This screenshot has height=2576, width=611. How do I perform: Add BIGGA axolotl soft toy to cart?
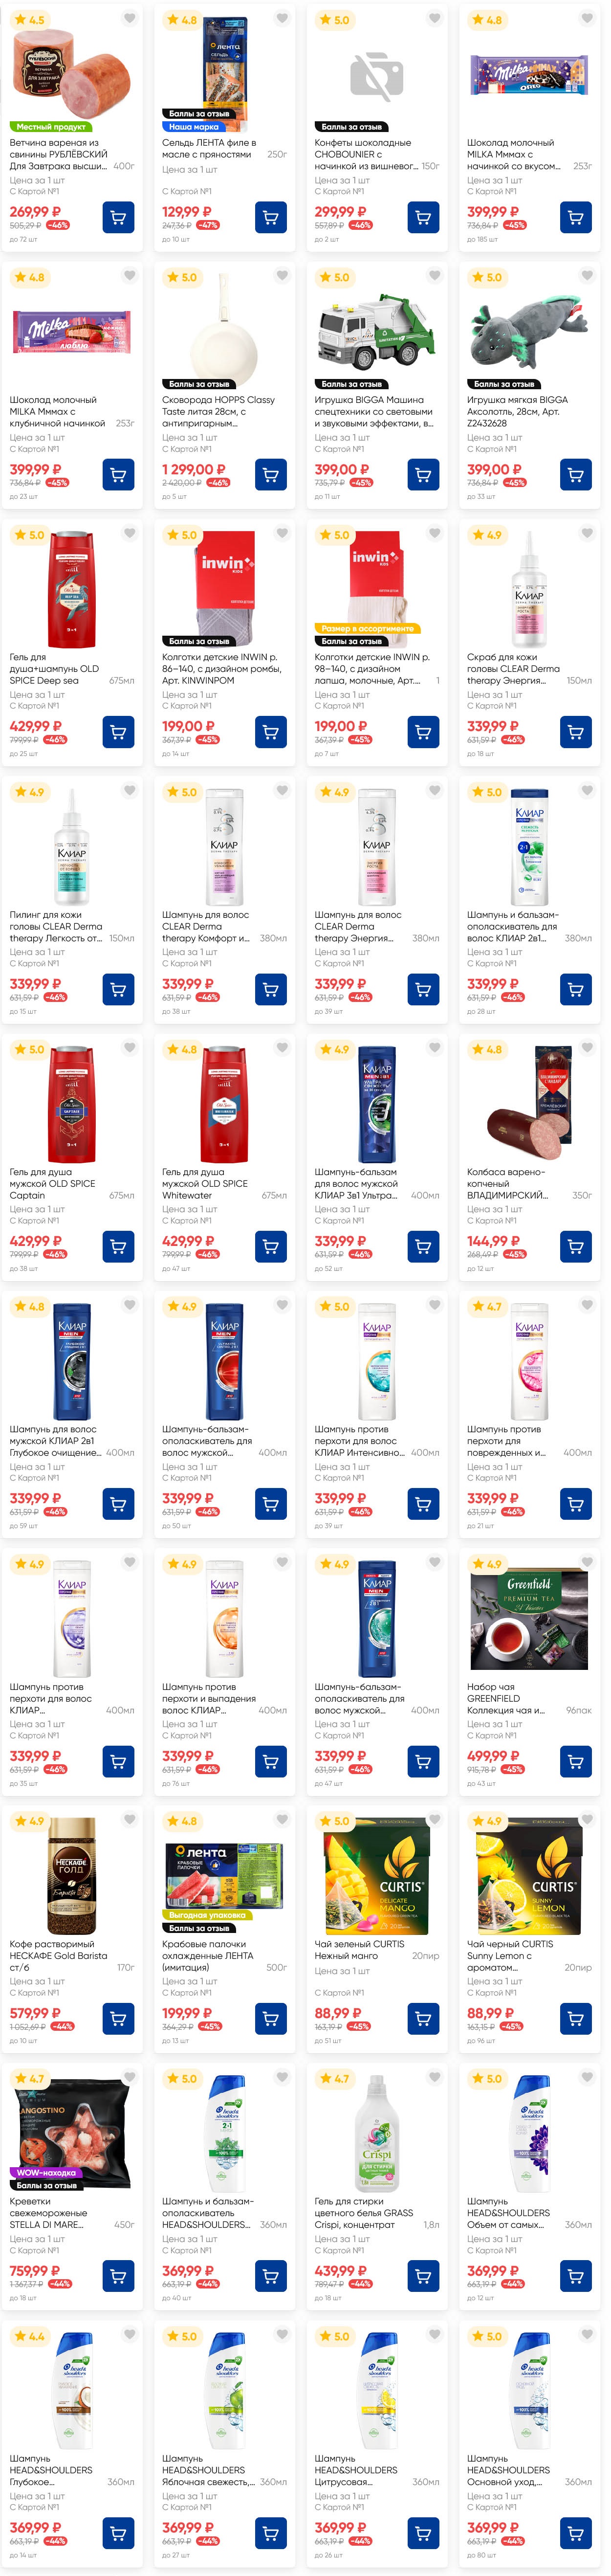click(x=575, y=474)
